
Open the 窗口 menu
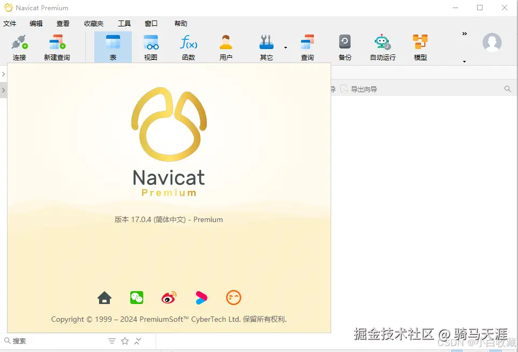pyautogui.click(x=151, y=24)
